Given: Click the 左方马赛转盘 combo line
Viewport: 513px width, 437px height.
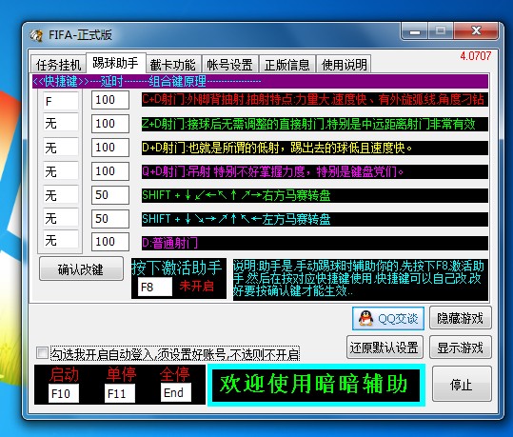Looking at the screenshot, I should pos(315,219).
